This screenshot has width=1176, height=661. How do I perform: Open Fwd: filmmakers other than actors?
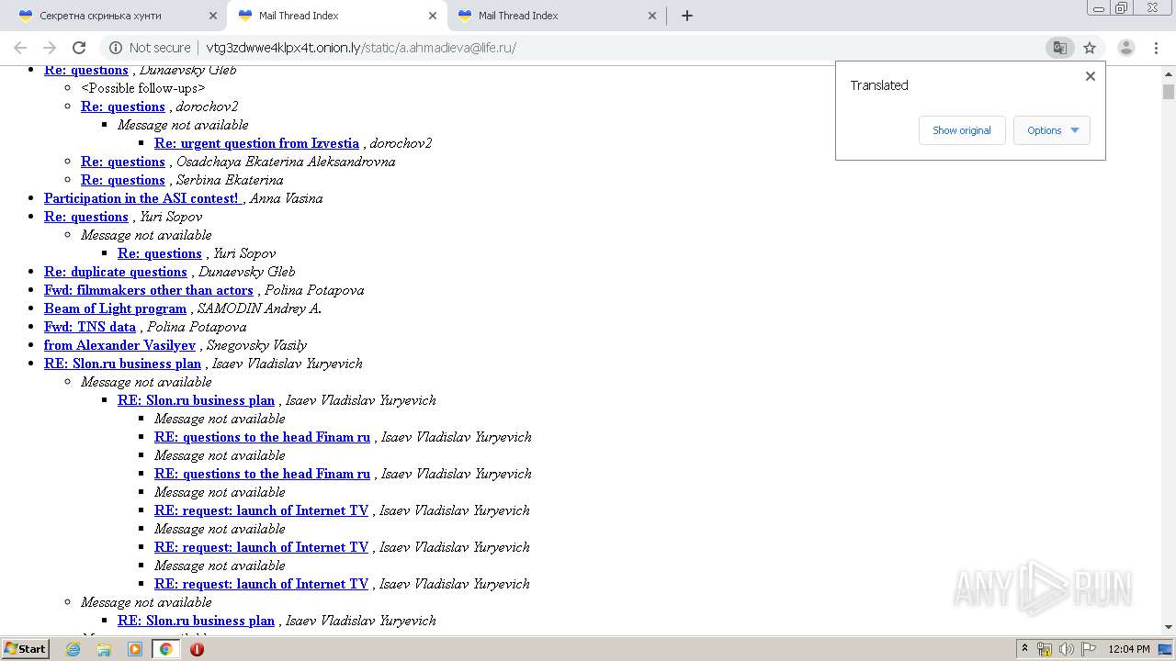149,290
